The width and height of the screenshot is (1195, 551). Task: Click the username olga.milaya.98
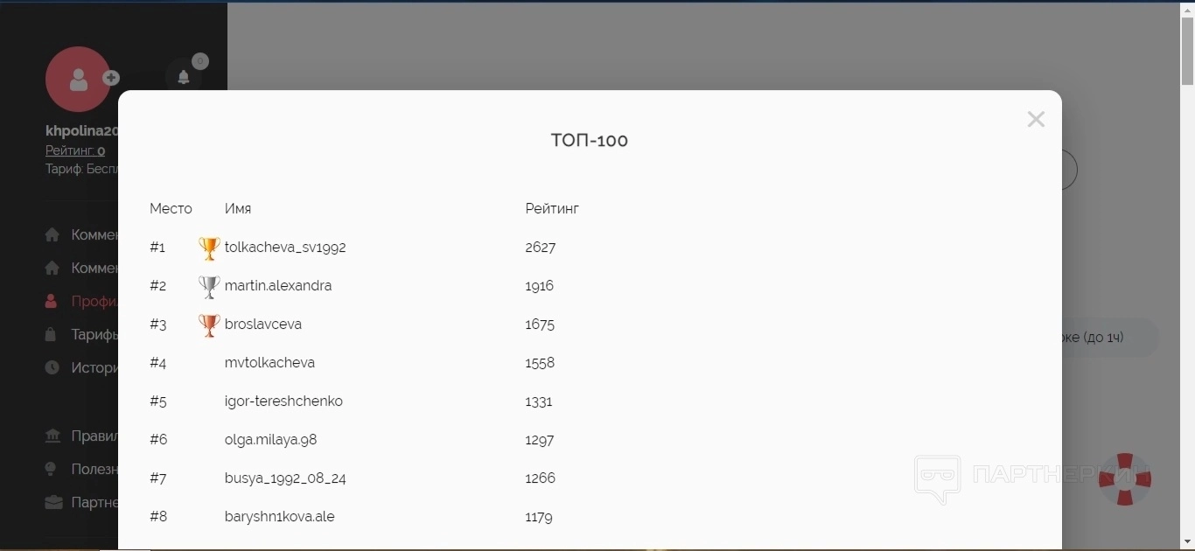(x=270, y=440)
